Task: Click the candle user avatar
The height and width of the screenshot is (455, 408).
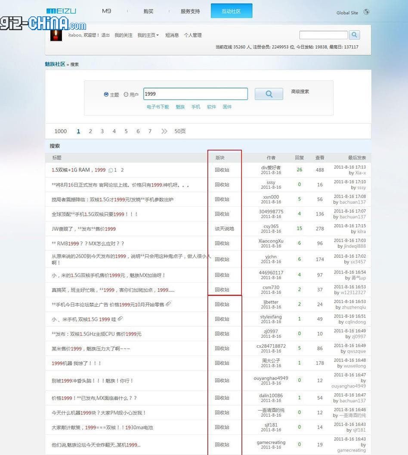Action: click(56, 35)
